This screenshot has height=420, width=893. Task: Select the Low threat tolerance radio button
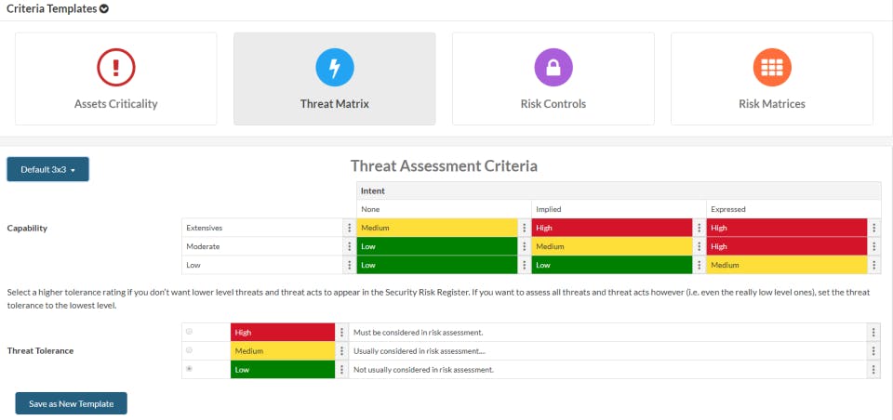pyautogui.click(x=189, y=369)
